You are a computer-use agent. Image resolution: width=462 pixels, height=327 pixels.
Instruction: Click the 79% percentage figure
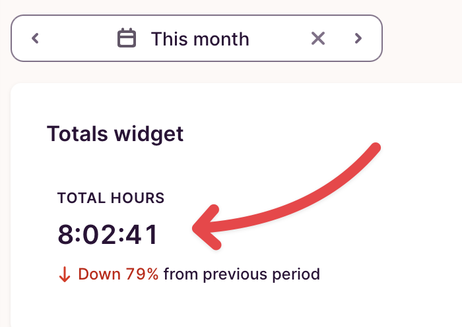coord(142,274)
